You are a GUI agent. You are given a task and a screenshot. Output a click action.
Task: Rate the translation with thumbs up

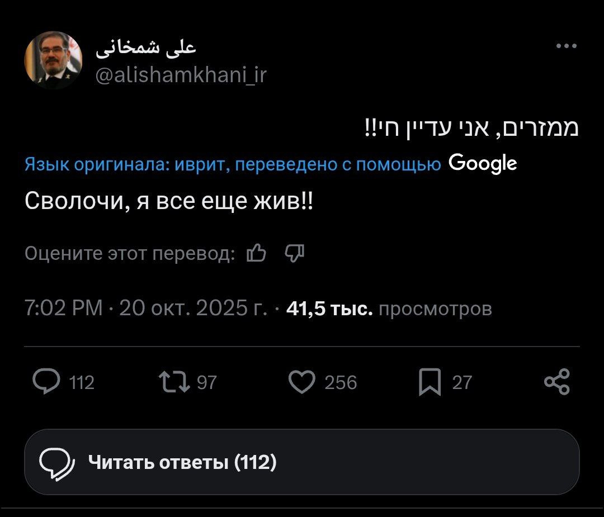[256, 254]
